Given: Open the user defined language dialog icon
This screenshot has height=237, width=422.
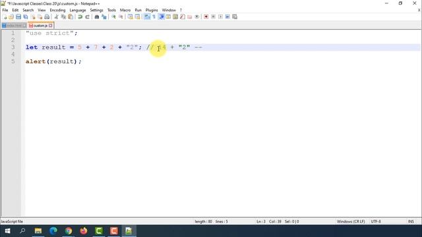Looking at the screenshot, I should click(x=168, y=17).
